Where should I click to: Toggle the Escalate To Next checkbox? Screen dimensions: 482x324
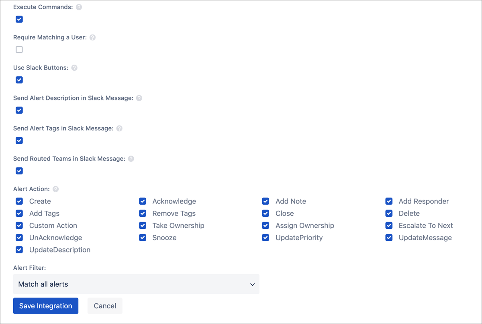click(389, 226)
